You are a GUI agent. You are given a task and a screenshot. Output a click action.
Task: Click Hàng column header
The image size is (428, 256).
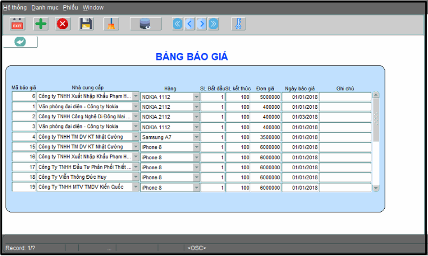pos(170,88)
